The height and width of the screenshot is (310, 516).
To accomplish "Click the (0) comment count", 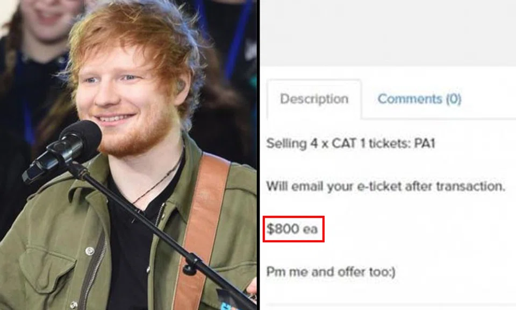I will 454,99.
